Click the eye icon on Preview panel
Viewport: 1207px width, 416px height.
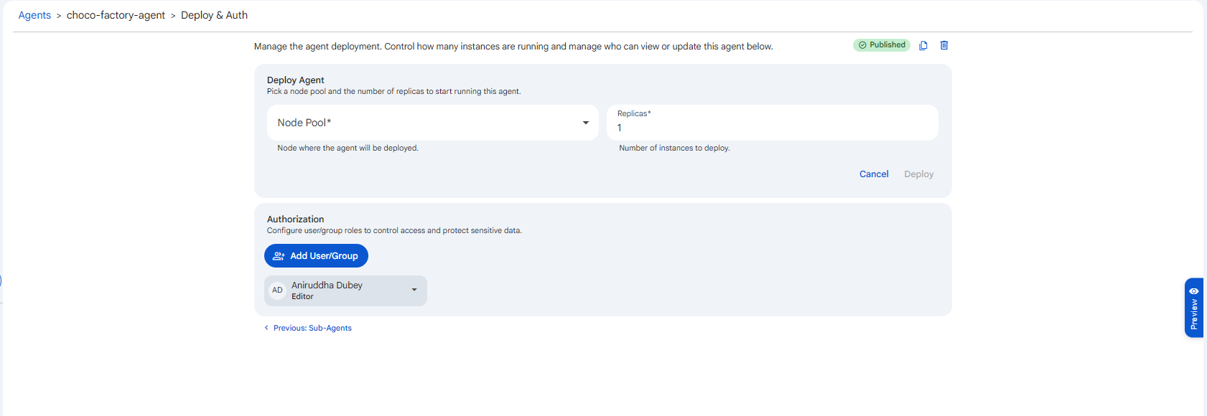(1194, 291)
